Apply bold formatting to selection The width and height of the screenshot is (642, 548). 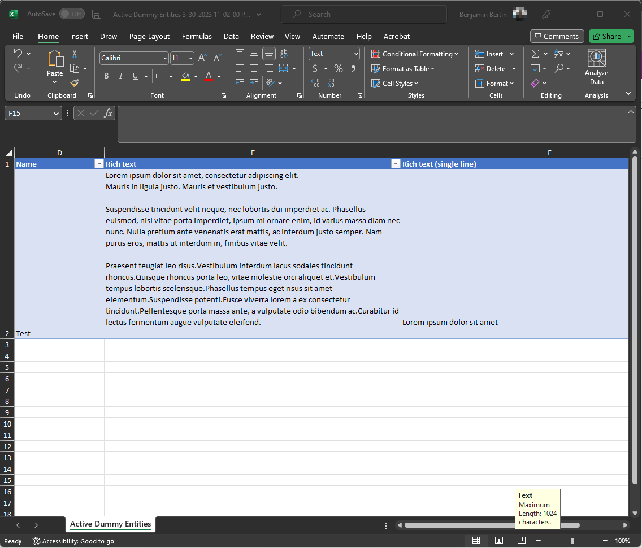click(106, 75)
